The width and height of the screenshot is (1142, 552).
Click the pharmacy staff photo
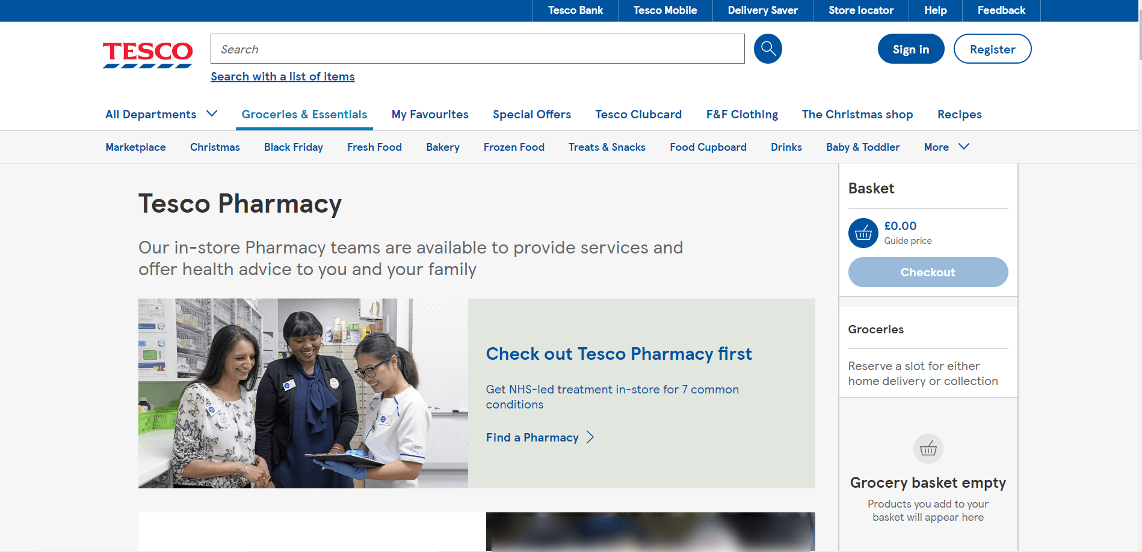[x=303, y=393]
